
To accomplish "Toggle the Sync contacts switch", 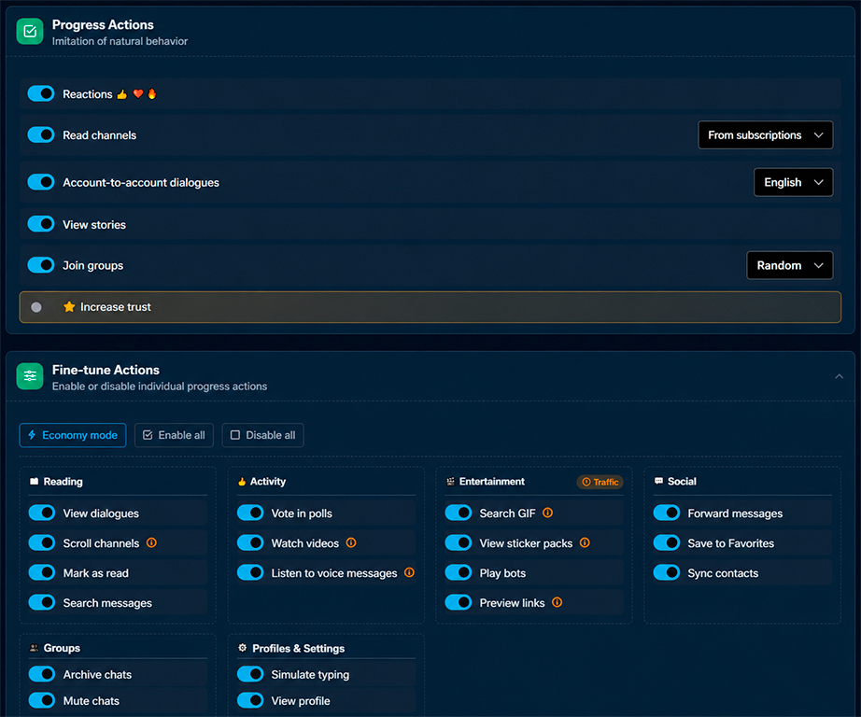I will click(667, 572).
